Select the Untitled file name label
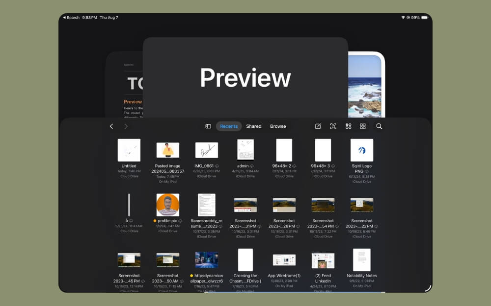The height and width of the screenshot is (306, 491). [129, 166]
